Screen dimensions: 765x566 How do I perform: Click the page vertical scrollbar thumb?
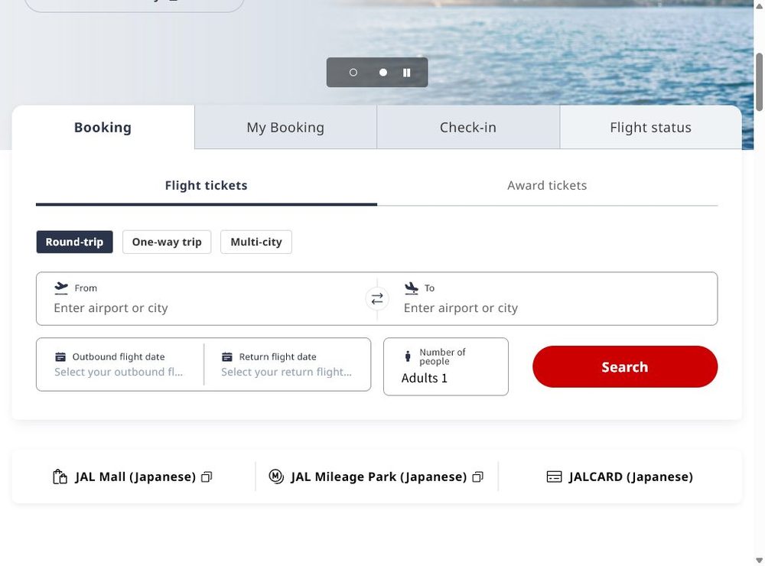[x=759, y=82]
